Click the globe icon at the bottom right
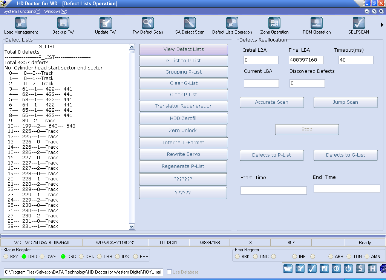 point(383,268)
